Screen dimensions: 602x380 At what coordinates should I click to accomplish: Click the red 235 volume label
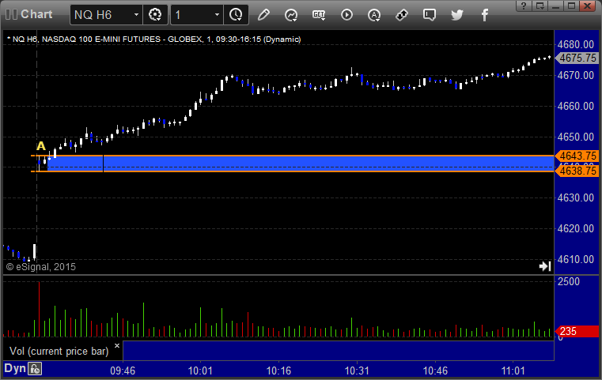577,331
